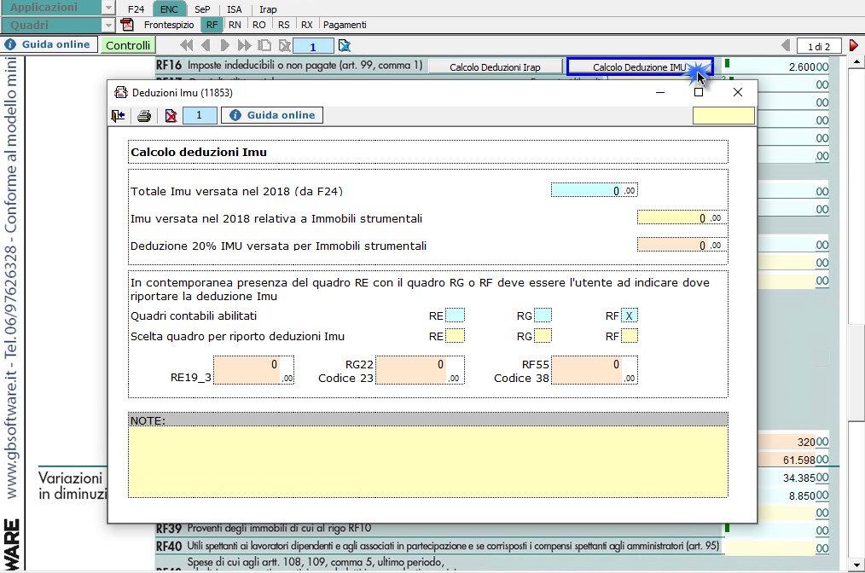Click the grey left arrow beside '1 di 2'
The height and width of the screenshot is (573, 865).
787,46
